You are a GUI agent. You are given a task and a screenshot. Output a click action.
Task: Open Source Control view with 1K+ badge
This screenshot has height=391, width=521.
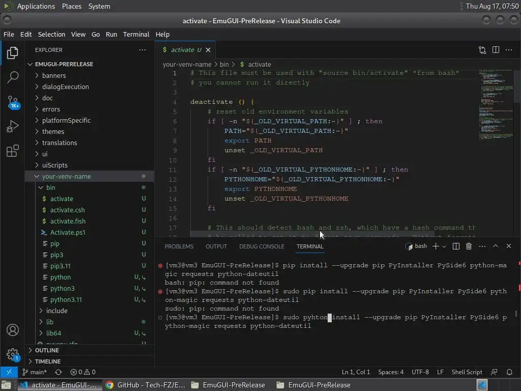pyautogui.click(x=13, y=102)
